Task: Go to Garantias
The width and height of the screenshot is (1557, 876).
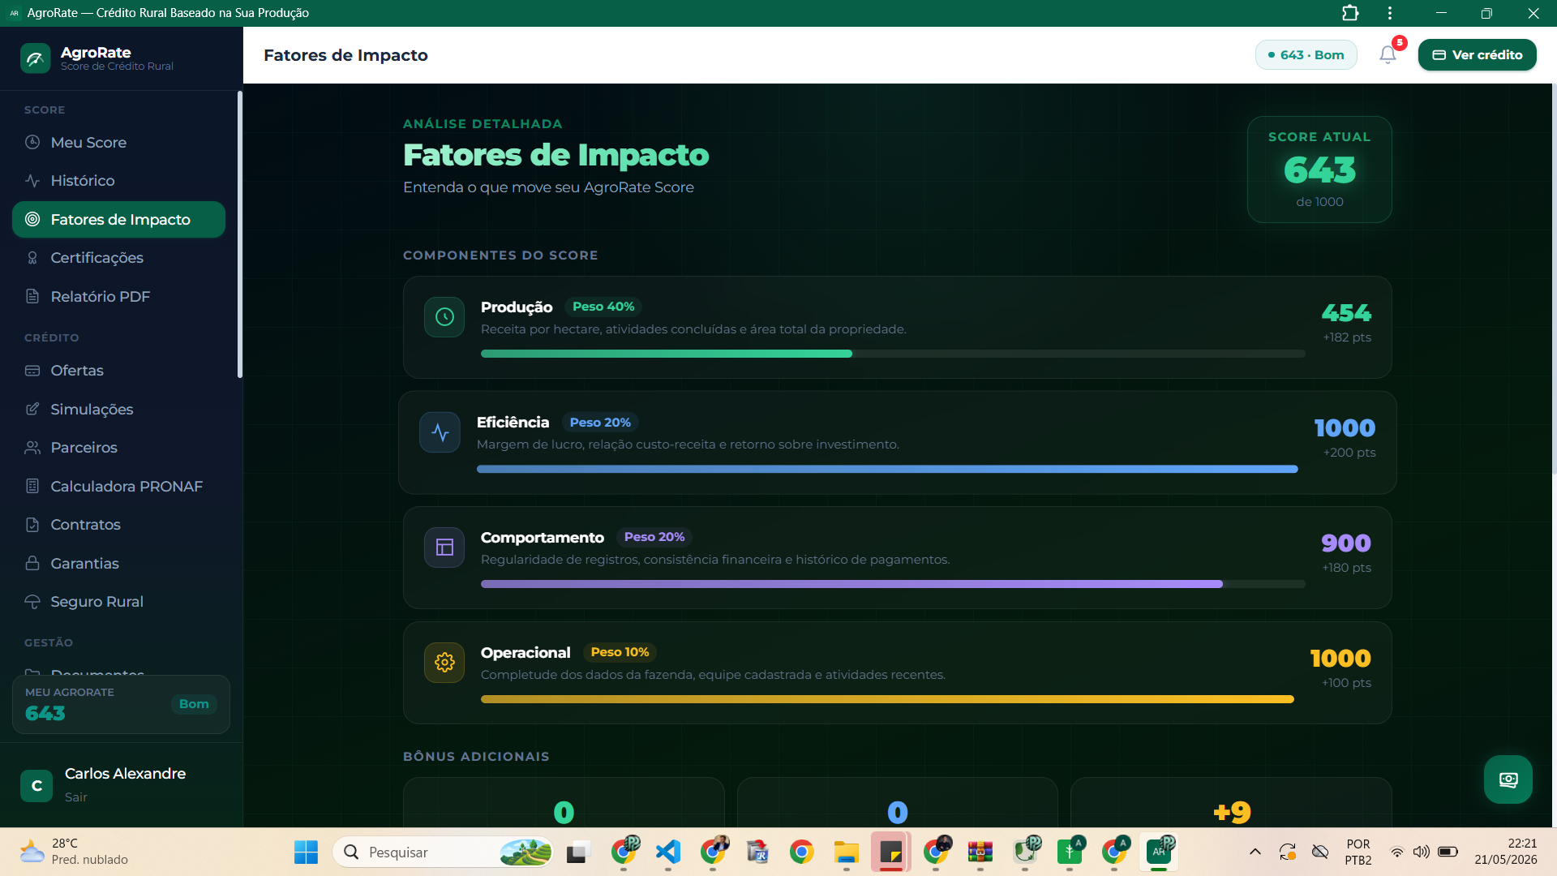Action: (118, 564)
